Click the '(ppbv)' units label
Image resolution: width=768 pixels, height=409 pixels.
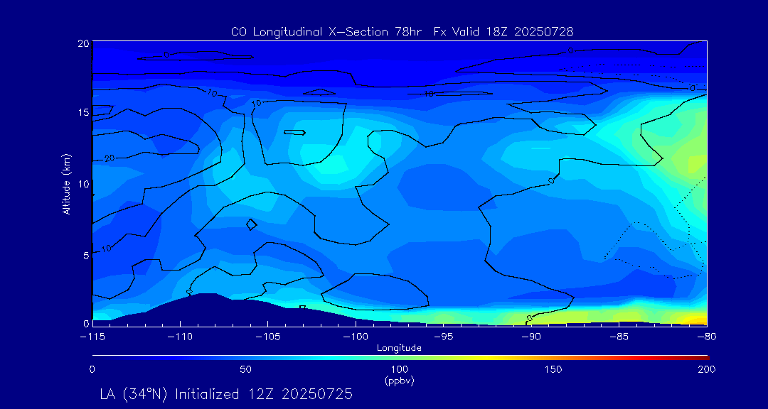(400, 381)
